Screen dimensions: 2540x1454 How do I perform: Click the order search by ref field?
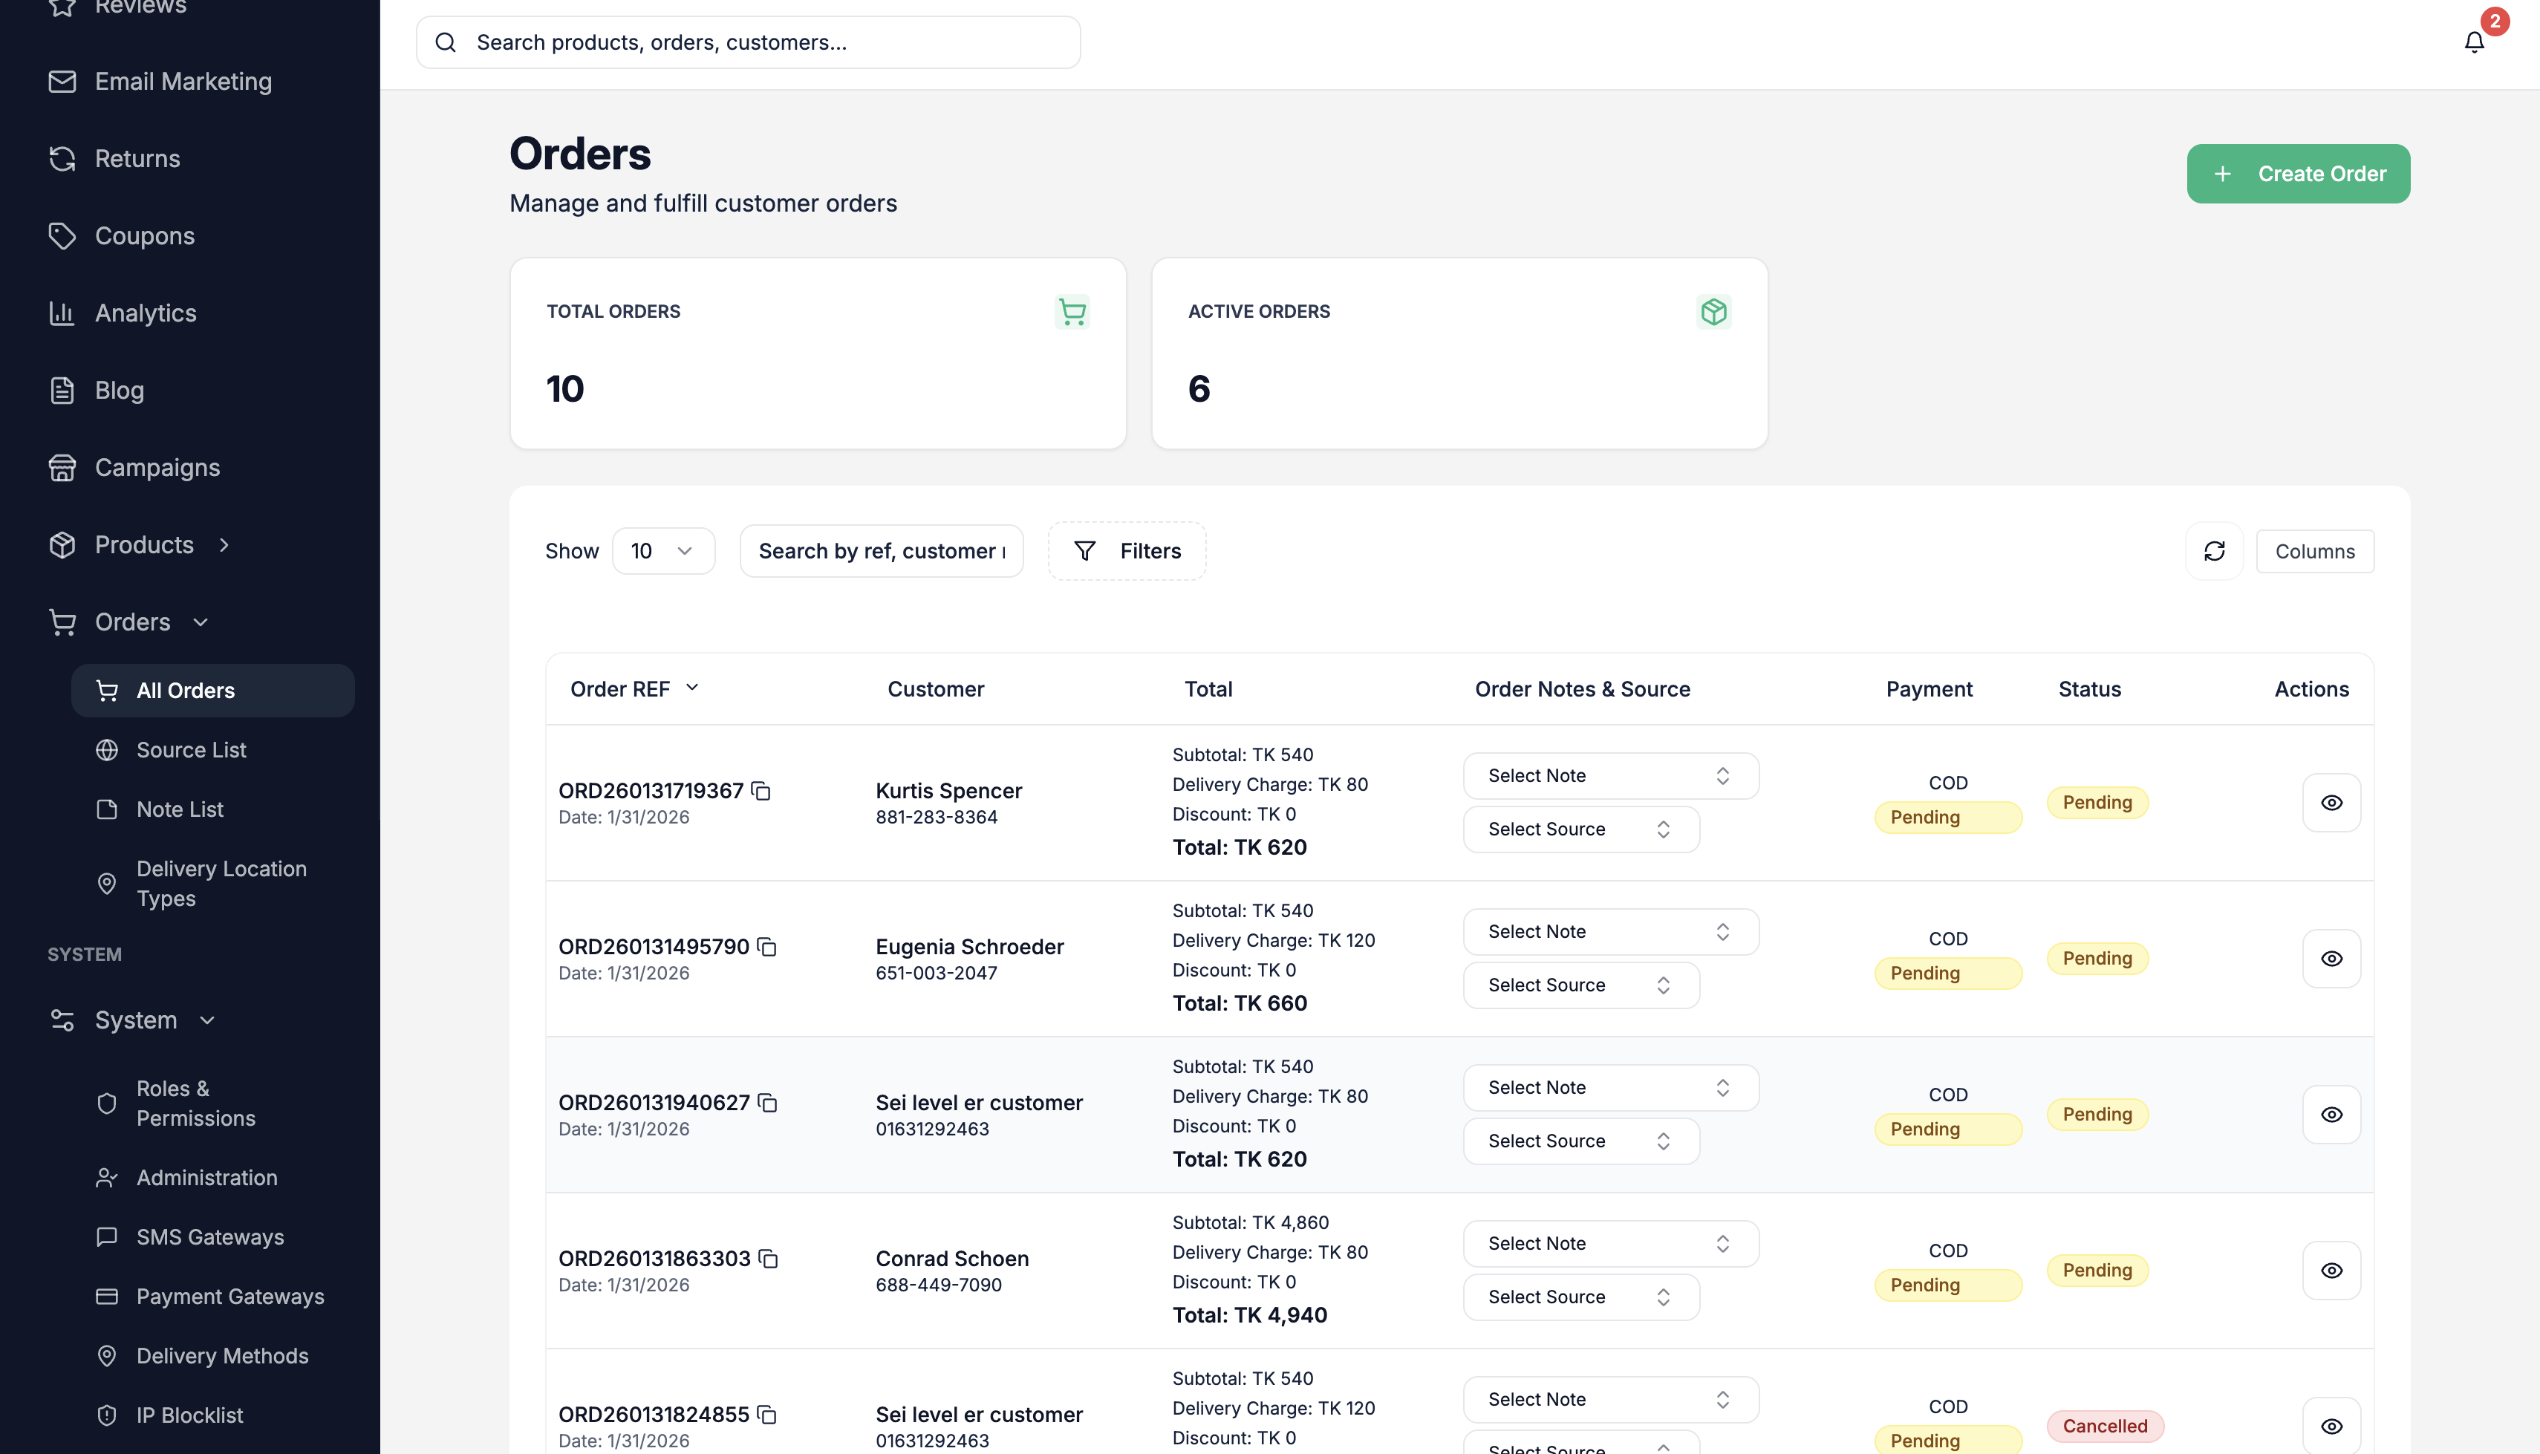pyautogui.click(x=881, y=551)
